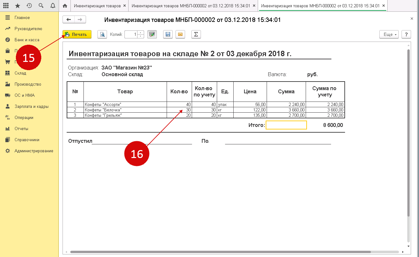This screenshot has width=419, height=257.
Task: Go to the Home page tab icon
Action: click(65, 6)
